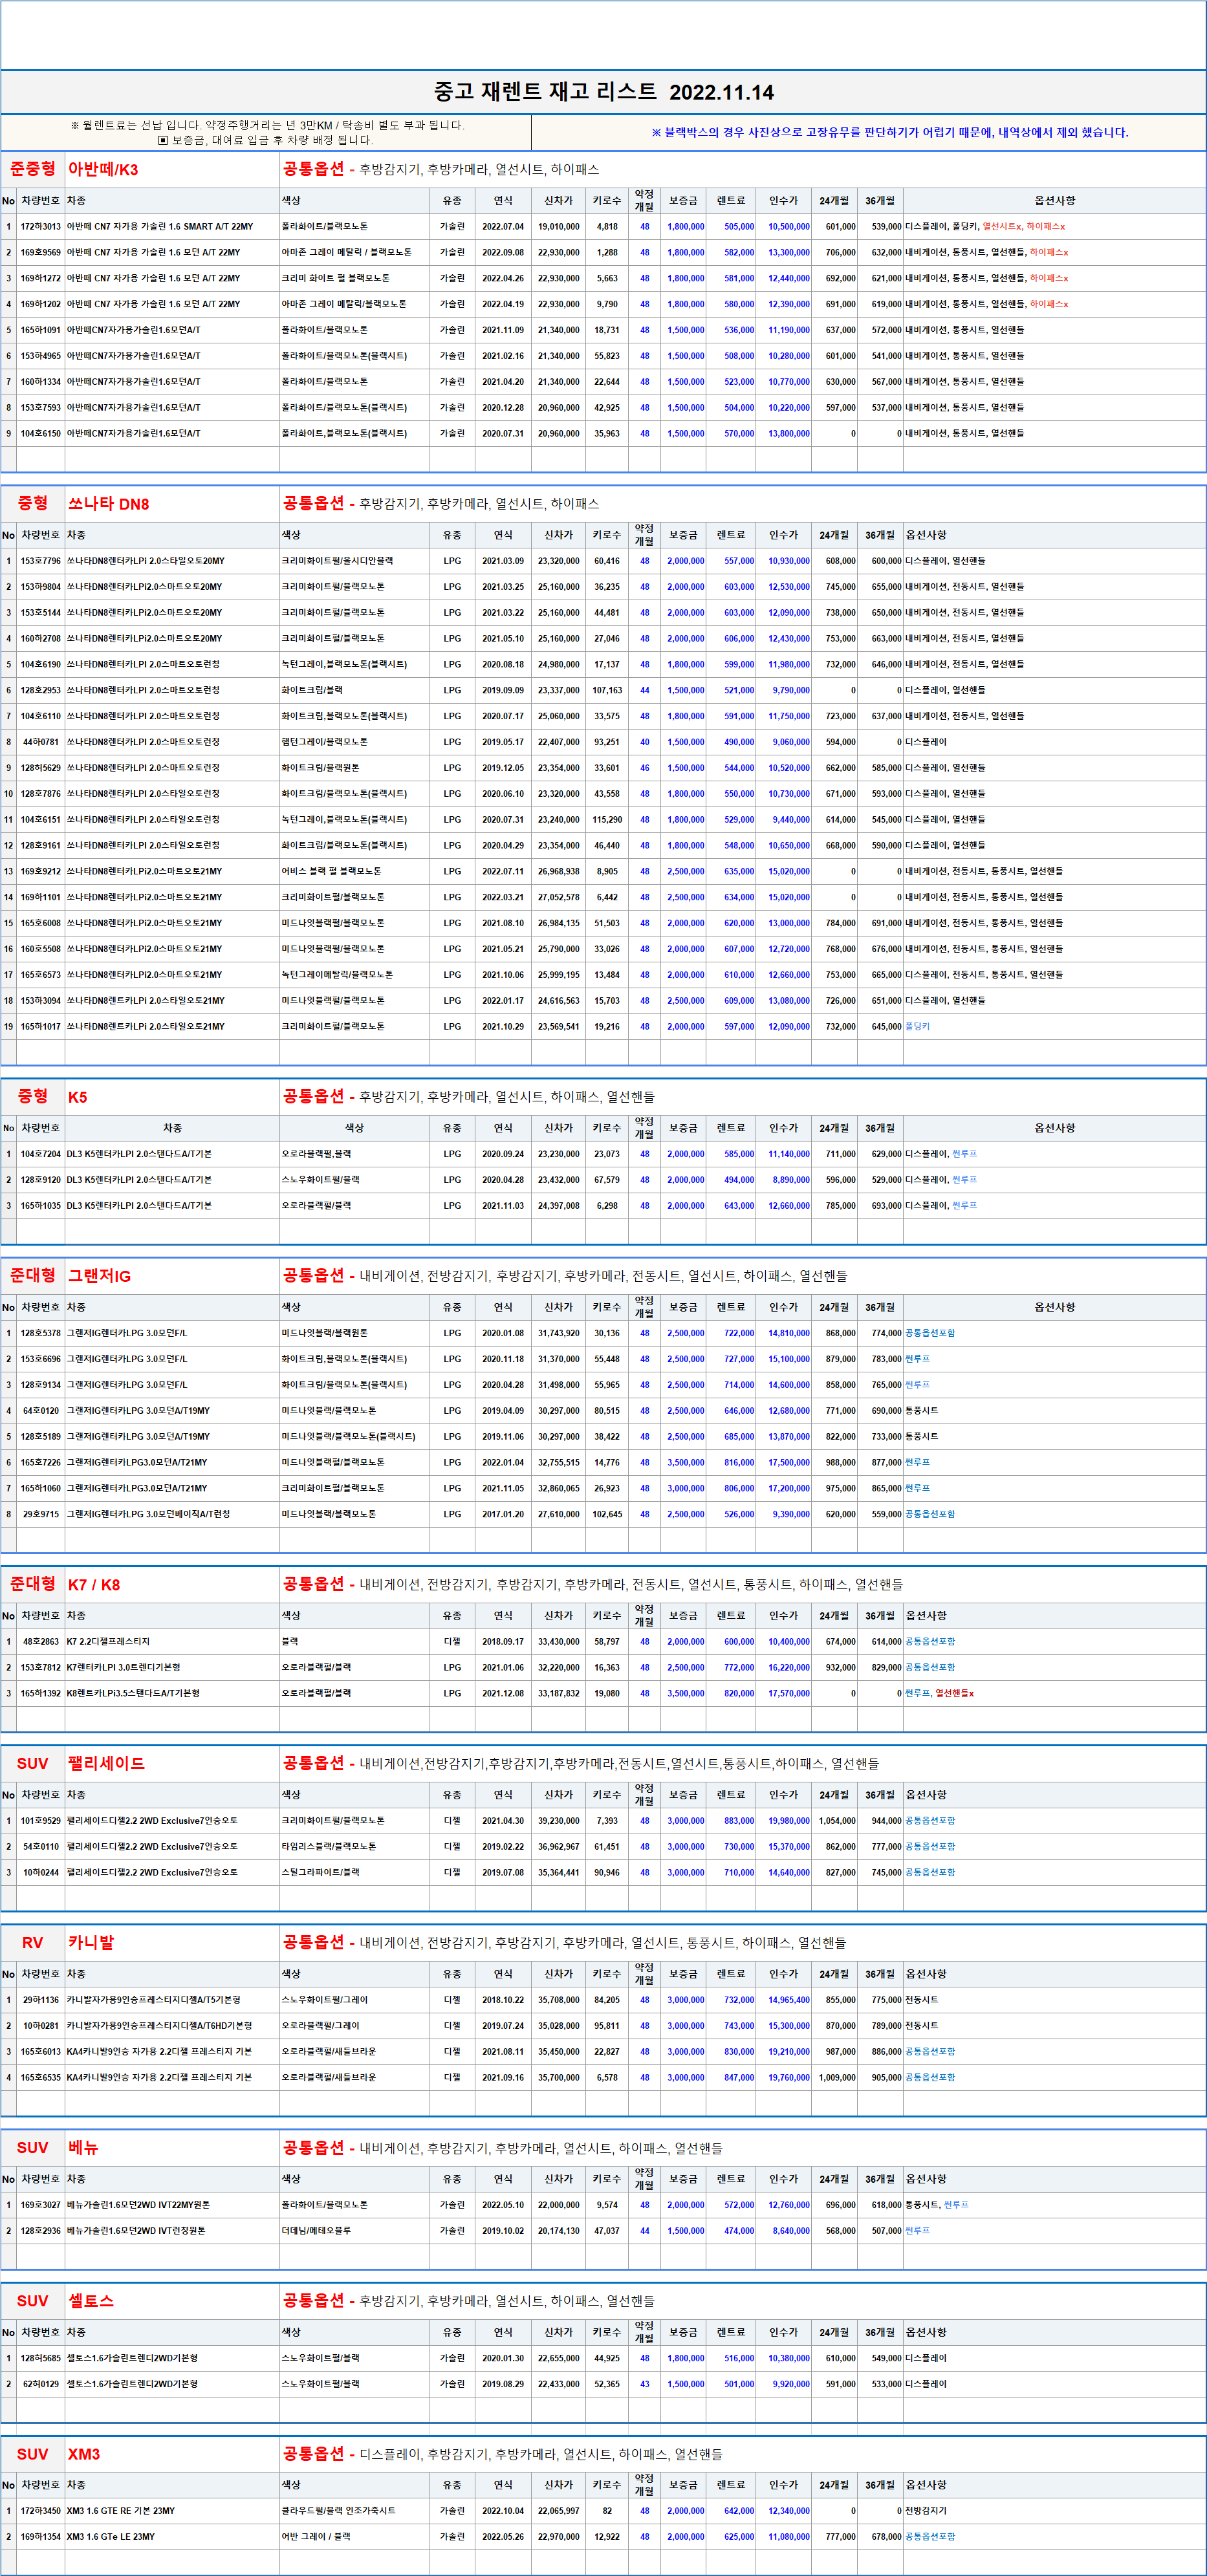Click the 24-month value "1,054,000"
The width and height of the screenshot is (1207, 2576).
click(x=837, y=1821)
